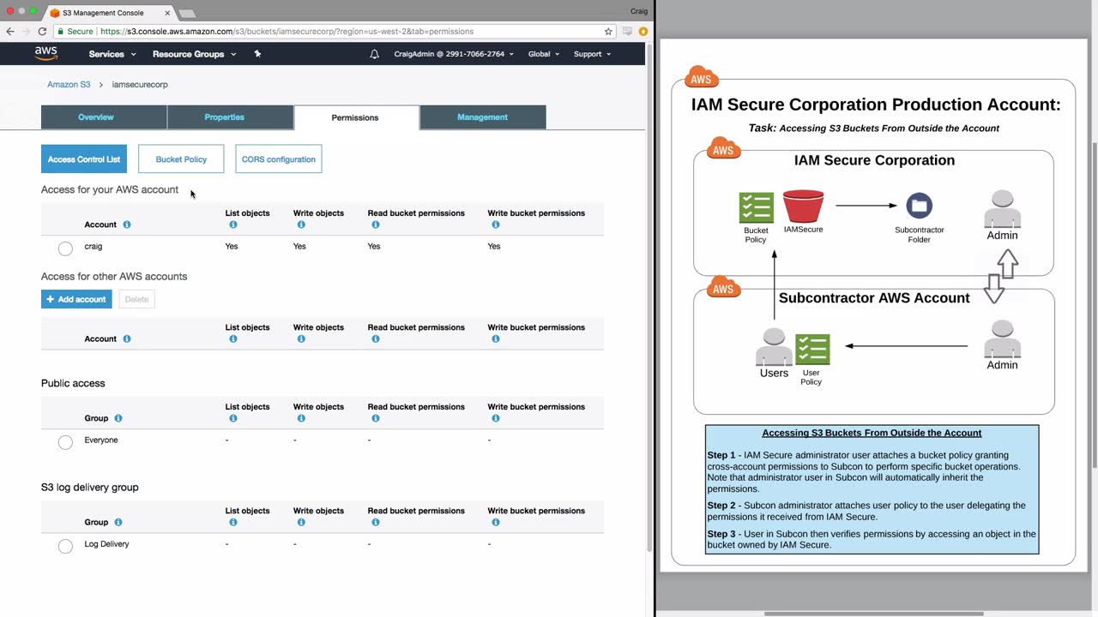
Task: Click the AWS logo in the navigation bar
Action: tap(46, 53)
